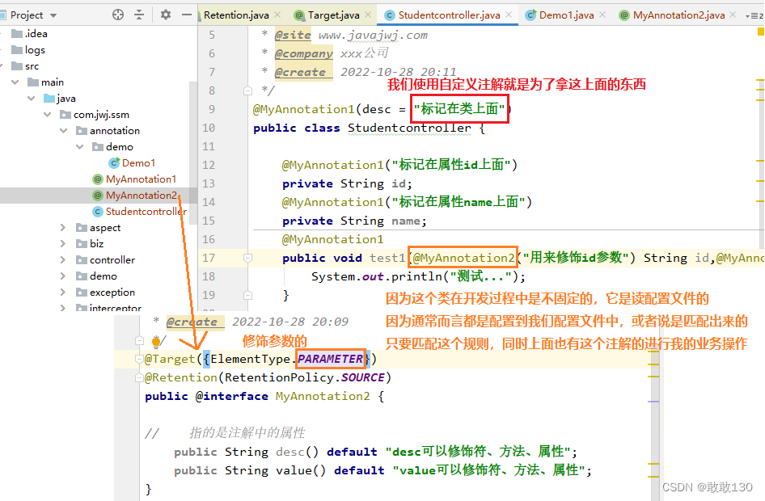The width and height of the screenshot is (765, 501).
Task: Click the code fold arrow at line 8
Action: pyautogui.click(x=247, y=89)
